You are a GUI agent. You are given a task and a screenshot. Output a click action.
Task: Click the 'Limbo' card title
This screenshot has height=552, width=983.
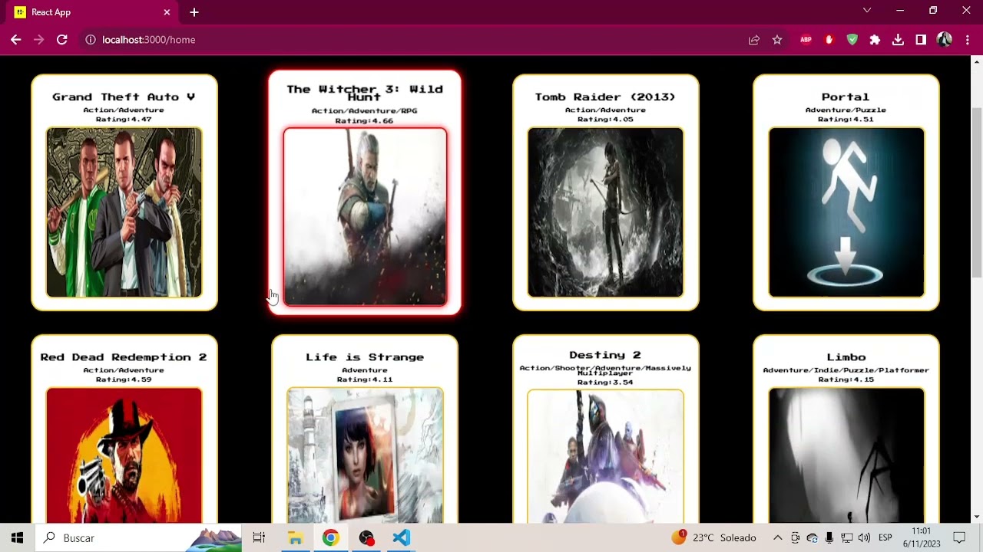tap(846, 357)
